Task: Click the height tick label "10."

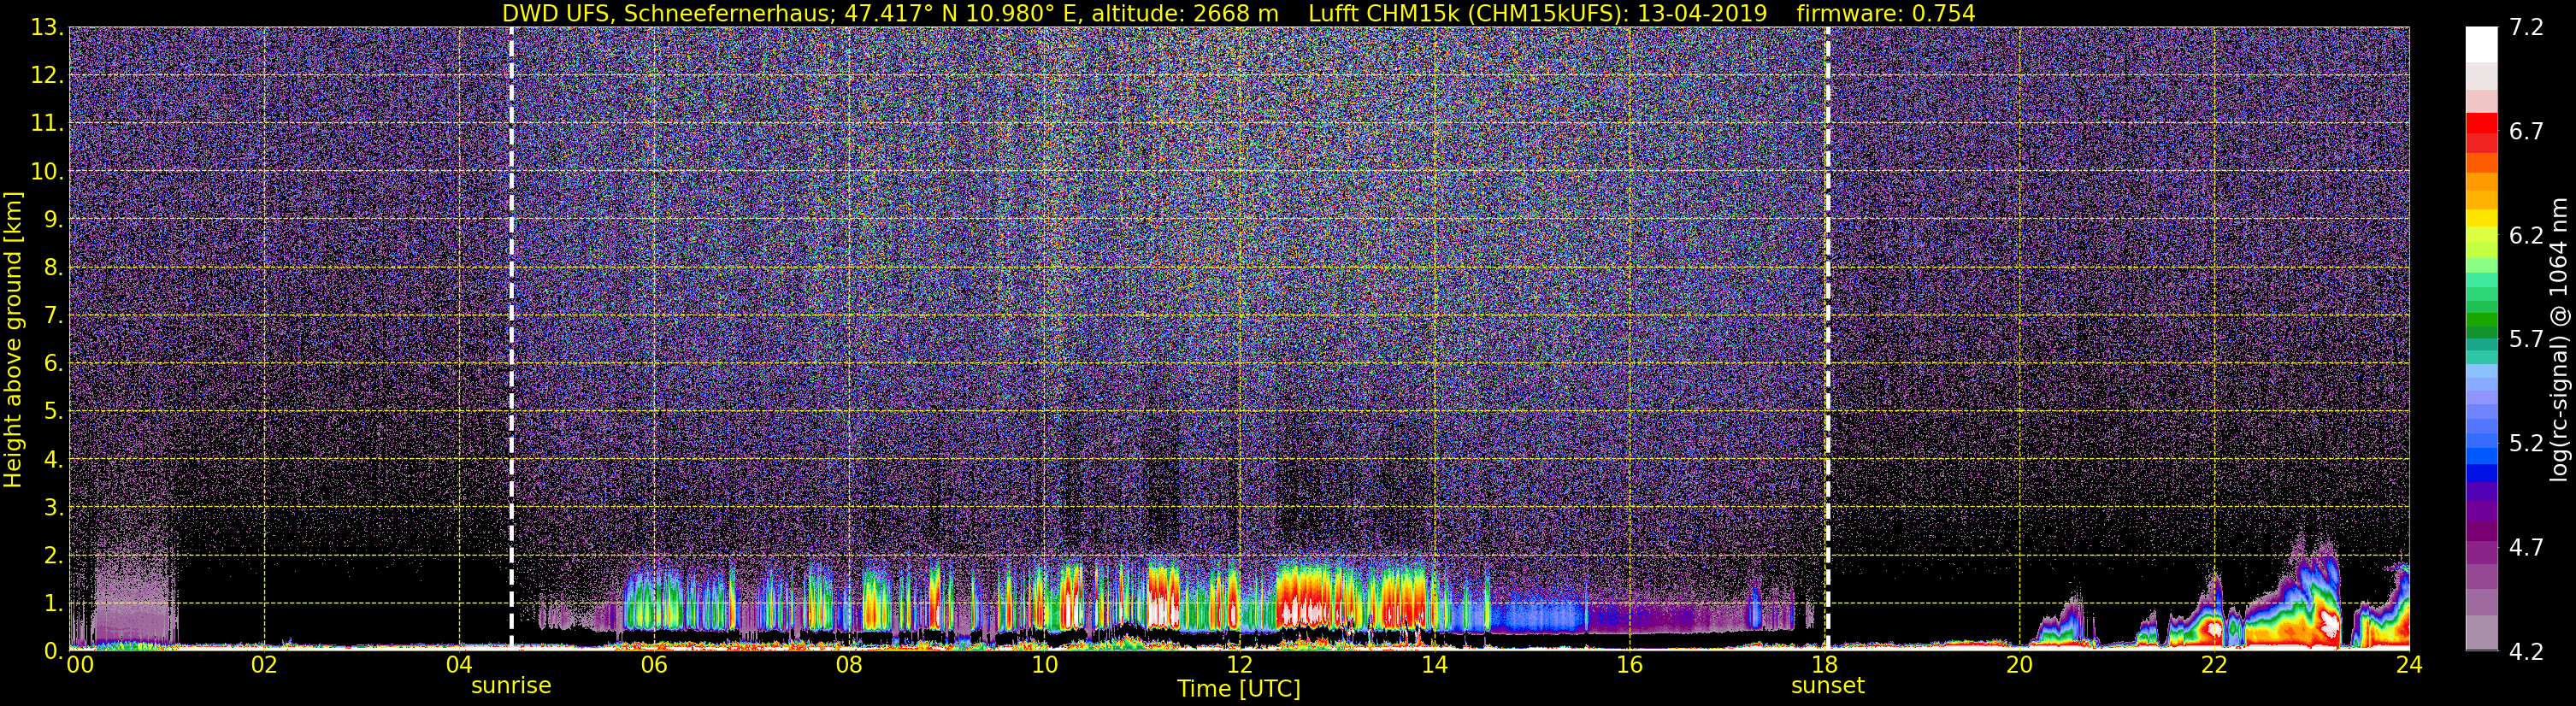Action: pyautogui.click(x=48, y=172)
